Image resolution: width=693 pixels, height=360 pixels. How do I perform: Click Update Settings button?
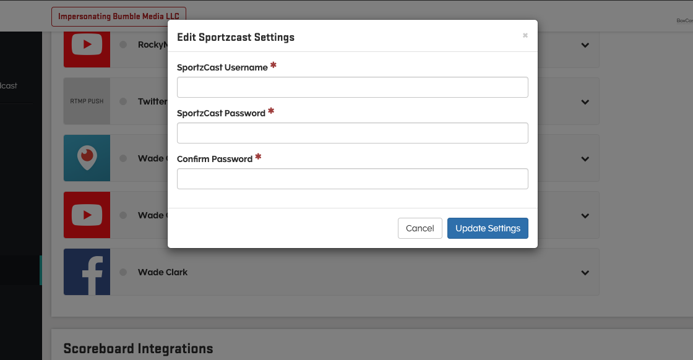(488, 228)
